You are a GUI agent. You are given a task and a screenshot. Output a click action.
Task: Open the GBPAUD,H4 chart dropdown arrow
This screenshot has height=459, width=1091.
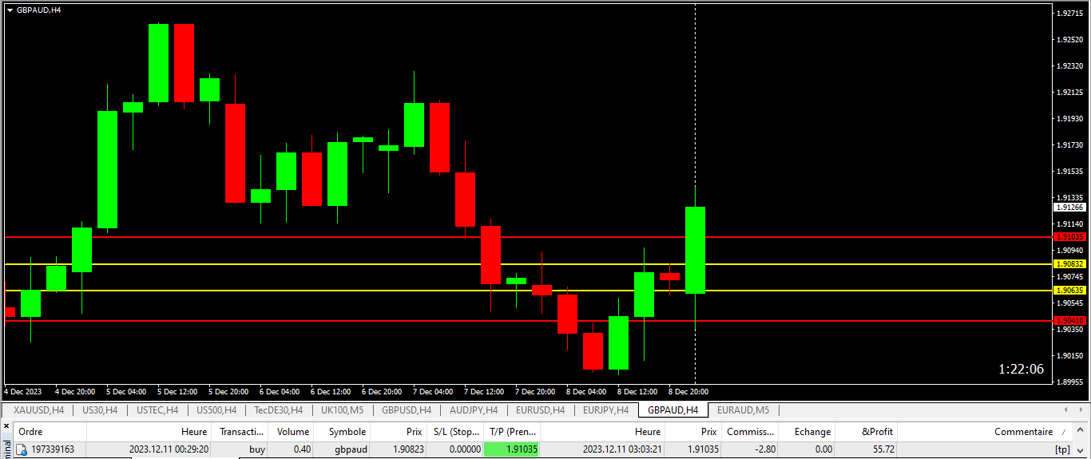click(x=10, y=10)
